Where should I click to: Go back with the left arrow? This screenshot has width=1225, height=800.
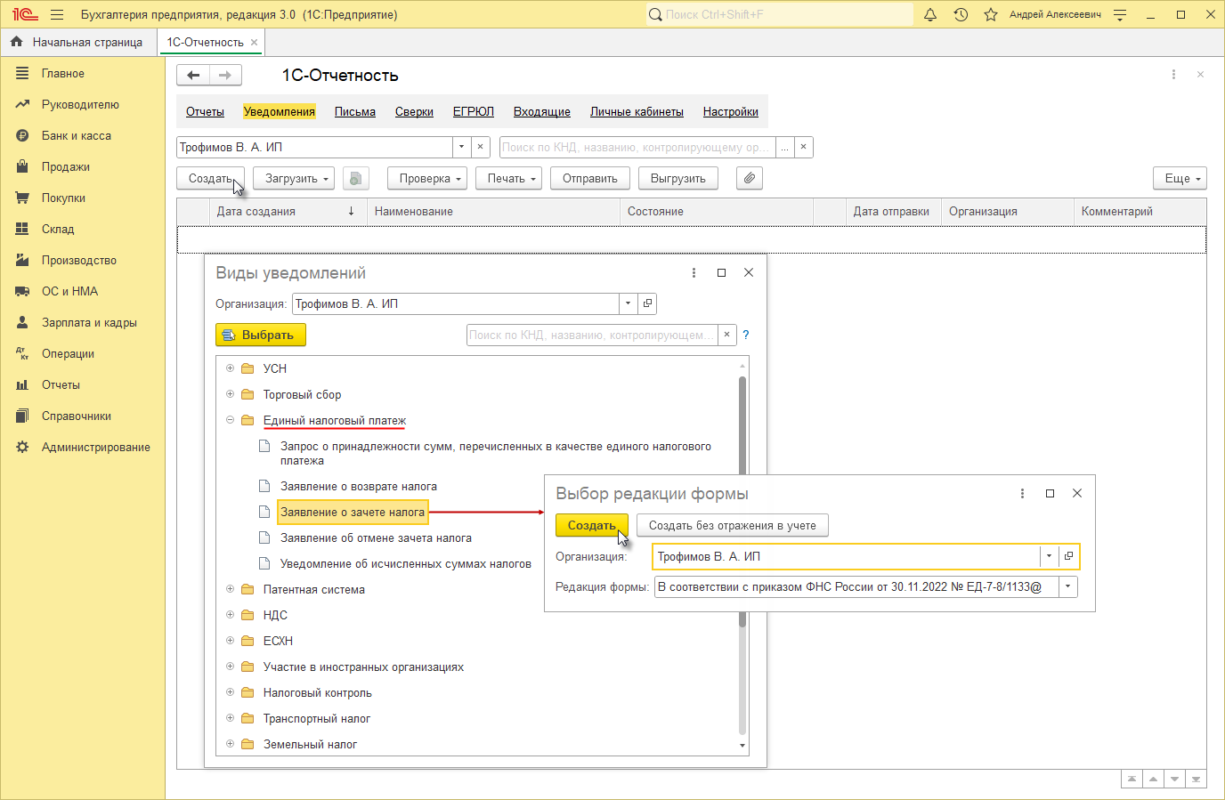193,76
